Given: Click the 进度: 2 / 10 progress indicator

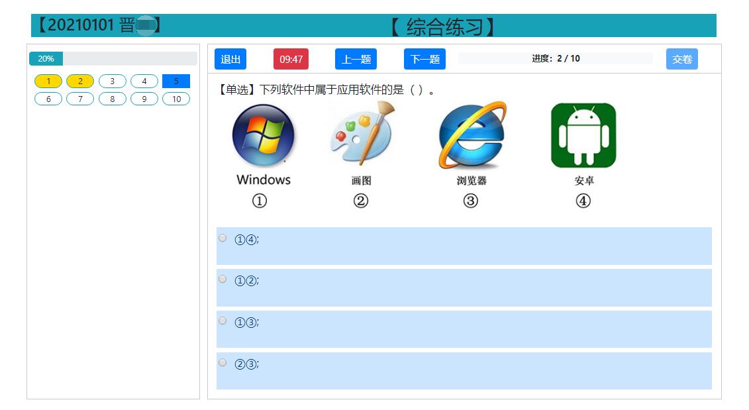Looking at the screenshot, I should tap(556, 58).
